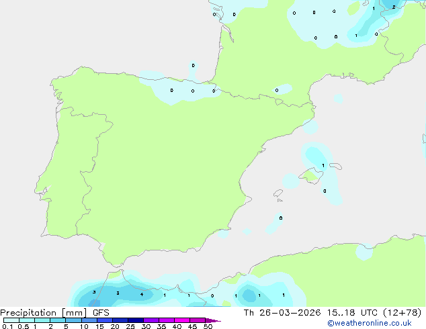Select the legend swatch between 2 and 5

pos(58,320)
